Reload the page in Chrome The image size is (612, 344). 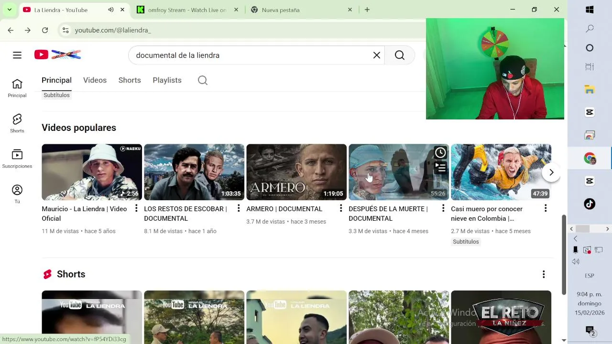(45, 30)
